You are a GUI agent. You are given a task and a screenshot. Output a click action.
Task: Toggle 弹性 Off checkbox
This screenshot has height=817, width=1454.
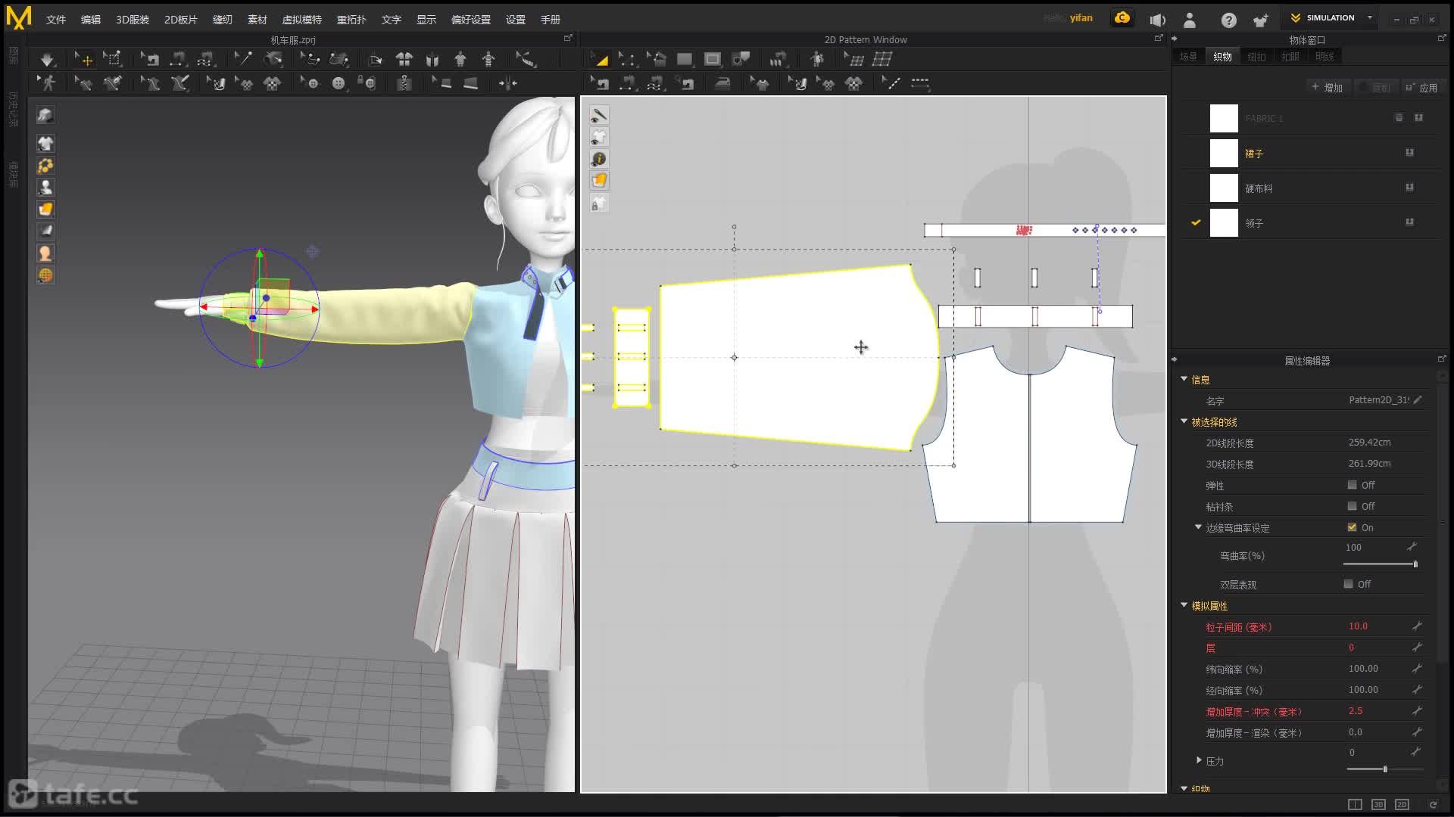coord(1352,485)
